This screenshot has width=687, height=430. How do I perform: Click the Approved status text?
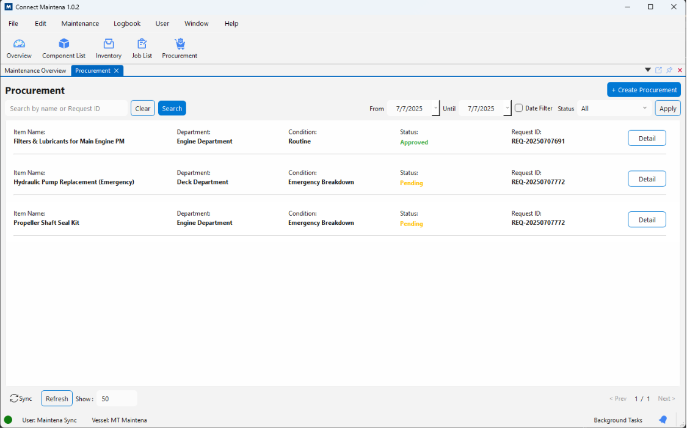pos(414,142)
